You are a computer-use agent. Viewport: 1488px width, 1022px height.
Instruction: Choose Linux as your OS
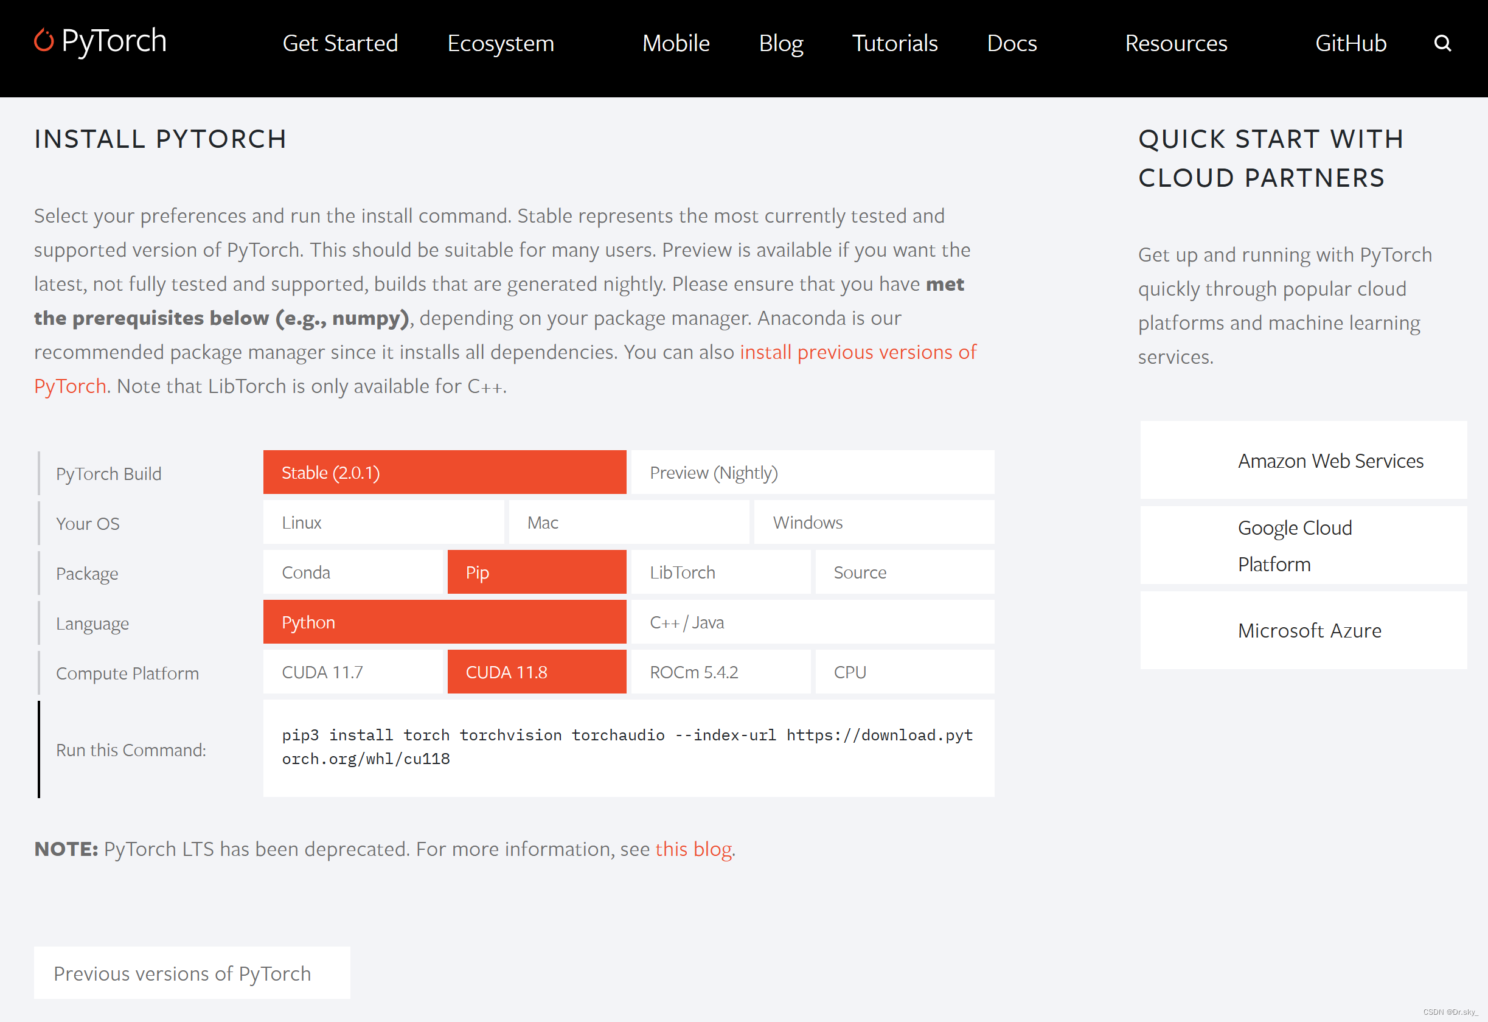click(383, 523)
